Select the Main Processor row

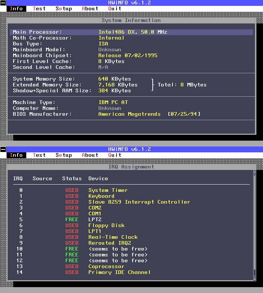pos(131,32)
